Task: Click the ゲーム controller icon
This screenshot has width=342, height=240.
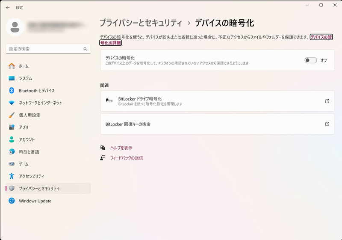Action: (12, 163)
